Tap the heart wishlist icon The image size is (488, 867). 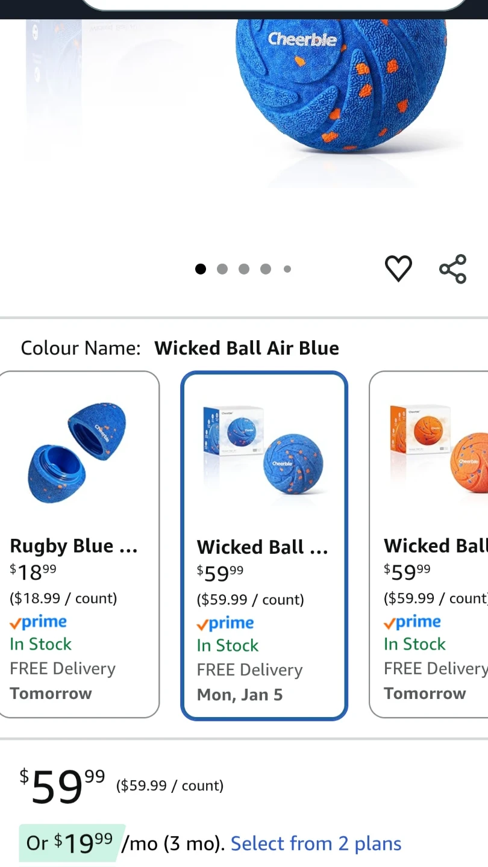click(x=398, y=269)
